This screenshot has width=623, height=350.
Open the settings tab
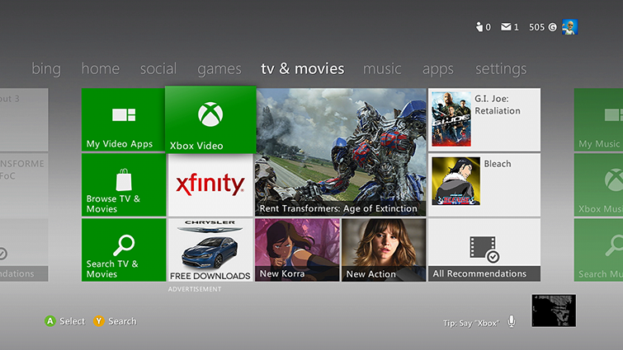[x=501, y=69]
